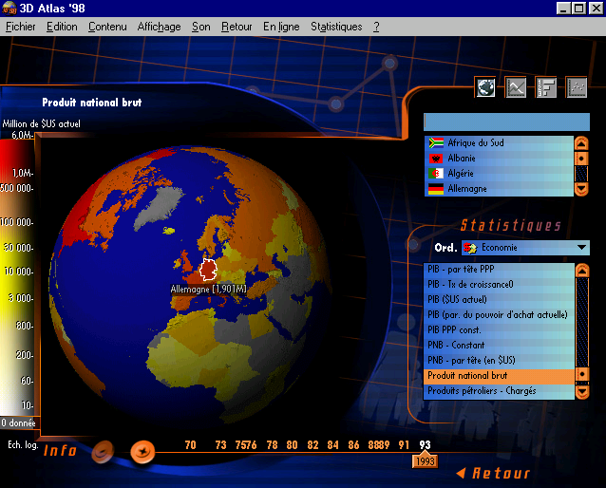Click the country search input field
Viewport: 606px width, 488px height.
pyautogui.click(x=506, y=122)
